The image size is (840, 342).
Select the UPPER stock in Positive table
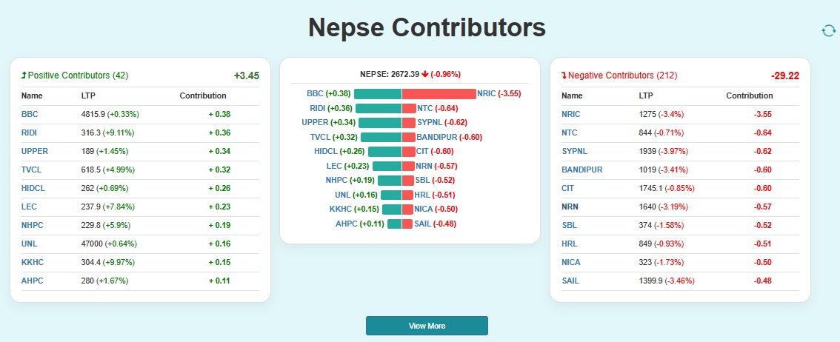pos(34,151)
